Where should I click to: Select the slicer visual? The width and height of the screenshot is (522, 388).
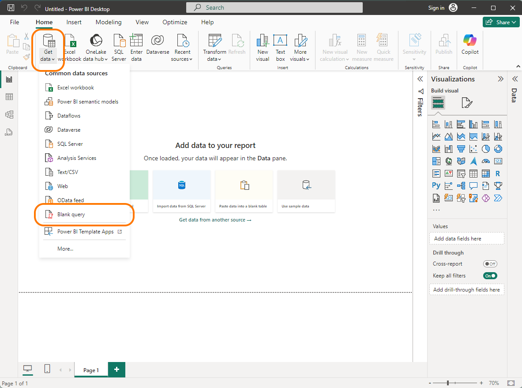[461, 174]
